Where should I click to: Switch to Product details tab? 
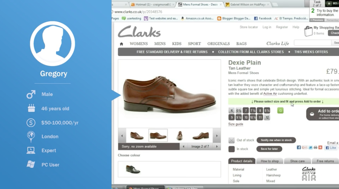tap(242, 161)
